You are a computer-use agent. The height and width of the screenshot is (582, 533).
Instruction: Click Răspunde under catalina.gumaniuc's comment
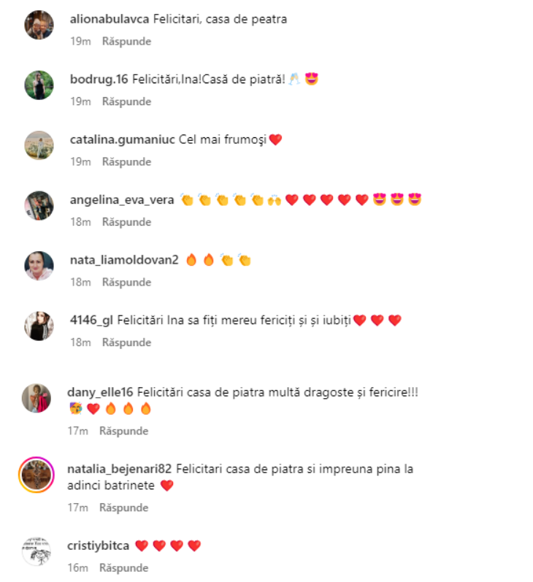tap(126, 162)
